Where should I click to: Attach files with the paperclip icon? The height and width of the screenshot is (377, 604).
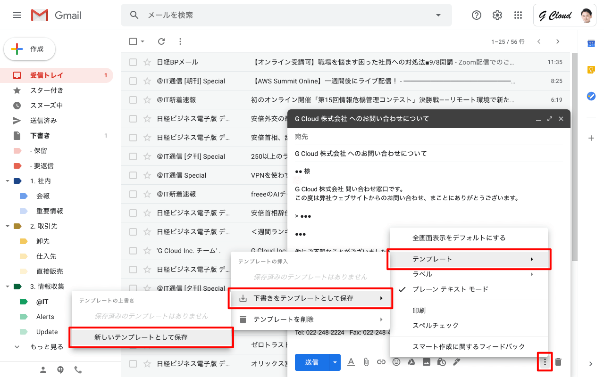(366, 362)
